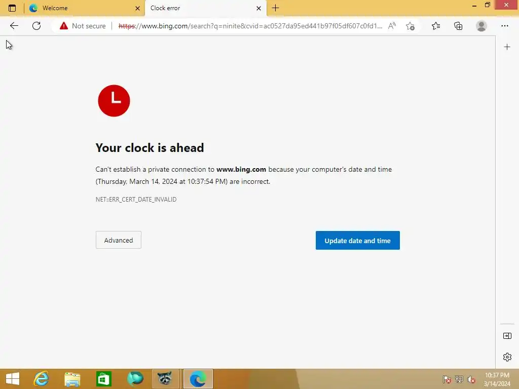Image resolution: width=519 pixels, height=389 pixels.
Task: Close the Welcome tab
Action: pyautogui.click(x=137, y=8)
